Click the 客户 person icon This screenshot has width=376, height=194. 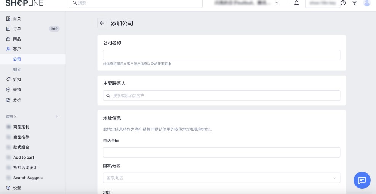coord(8,49)
